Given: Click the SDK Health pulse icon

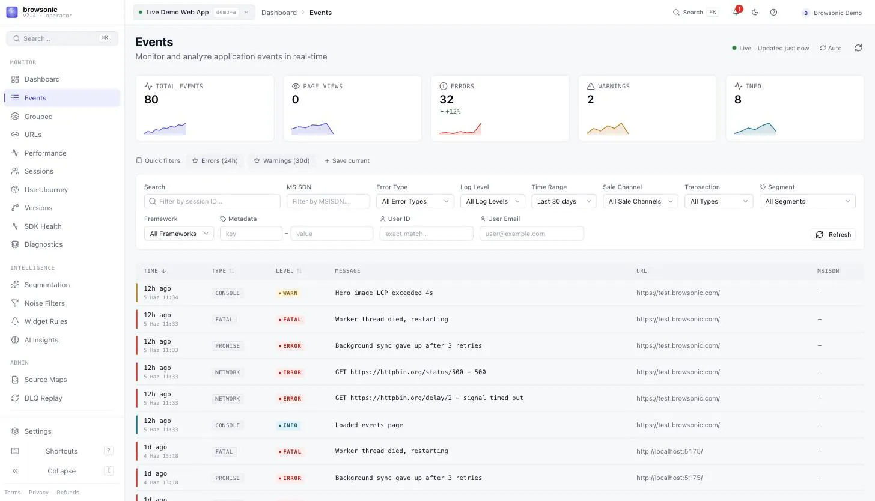Looking at the screenshot, I should tap(15, 226).
